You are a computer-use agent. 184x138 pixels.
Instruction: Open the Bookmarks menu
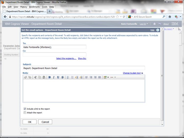[34, 7]
